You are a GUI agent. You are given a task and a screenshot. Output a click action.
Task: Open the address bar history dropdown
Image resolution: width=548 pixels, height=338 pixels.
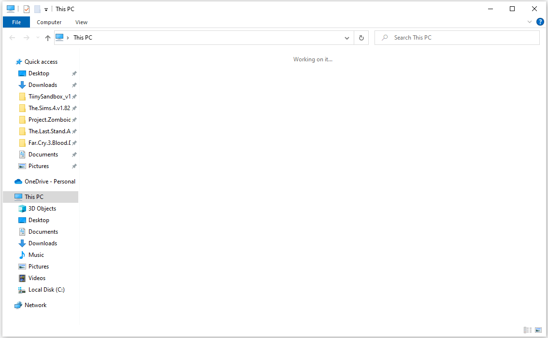pyautogui.click(x=346, y=38)
